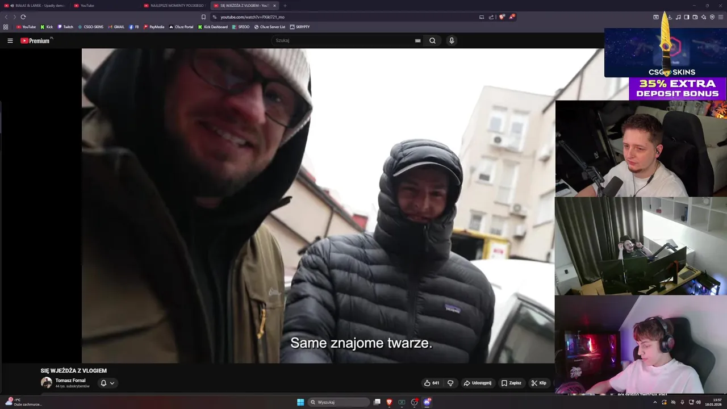Click the Klip scissors button
727x409 pixels.
tap(538, 383)
